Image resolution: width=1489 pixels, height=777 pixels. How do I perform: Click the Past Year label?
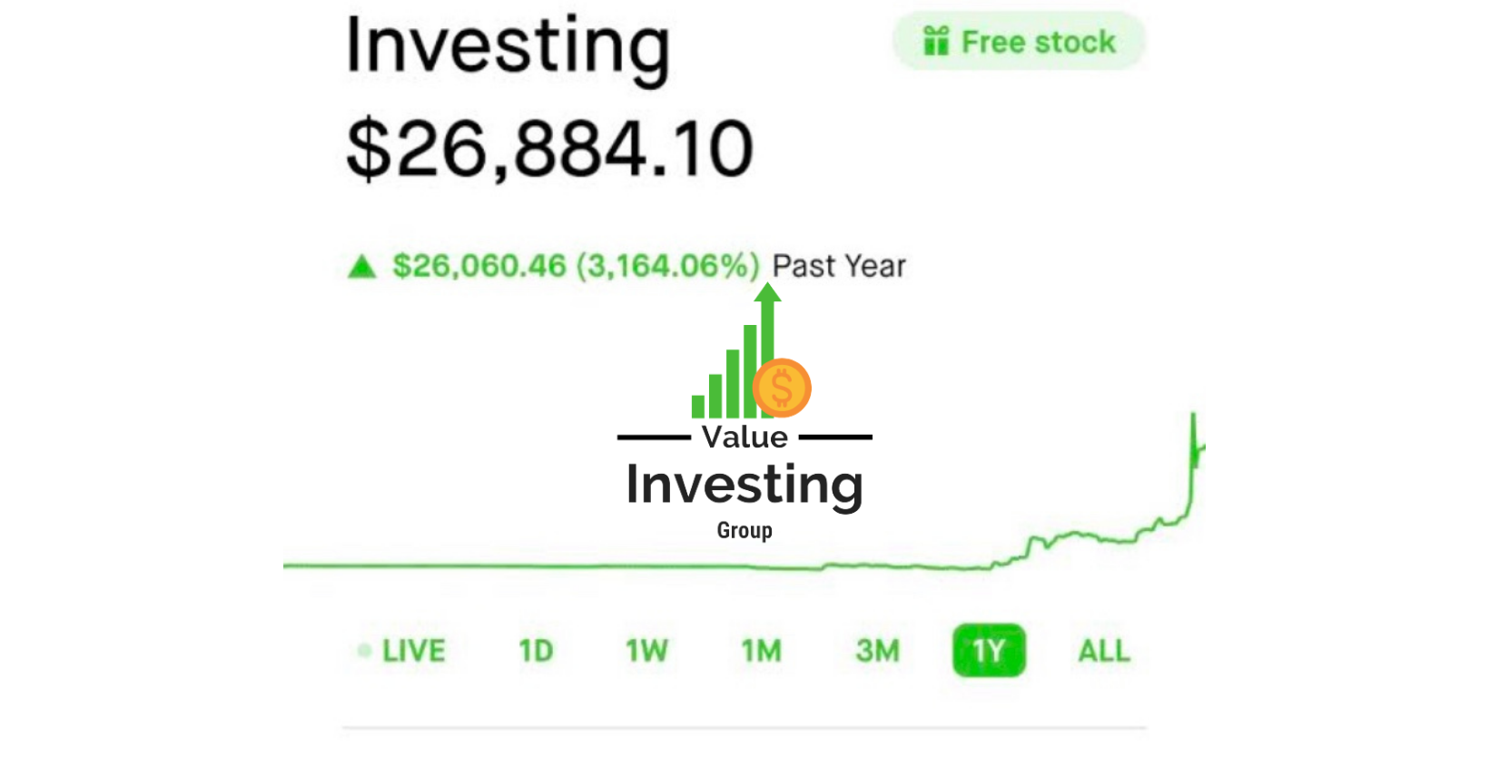pyautogui.click(x=839, y=266)
